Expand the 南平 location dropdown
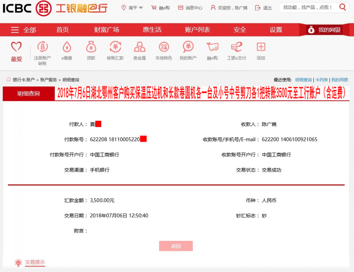This screenshot has width=354, height=272. (x=132, y=7)
